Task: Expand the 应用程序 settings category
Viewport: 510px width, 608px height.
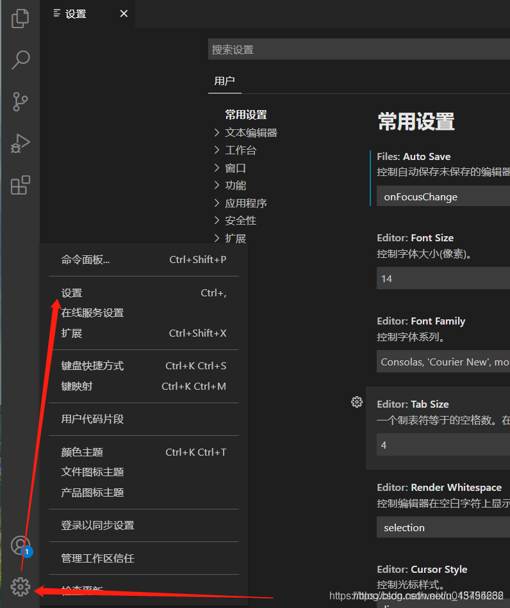Action: pyautogui.click(x=245, y=203)
